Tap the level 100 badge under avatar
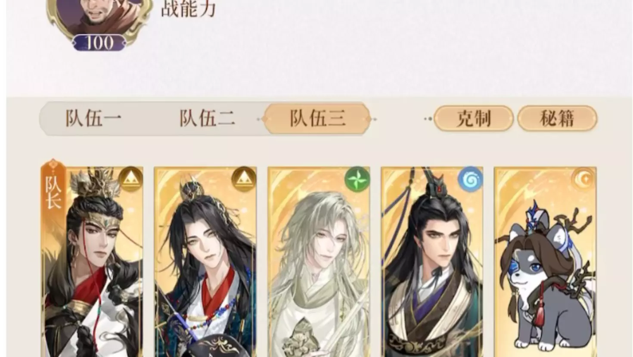This screenshot has width=633, height=357. [99, 42]
